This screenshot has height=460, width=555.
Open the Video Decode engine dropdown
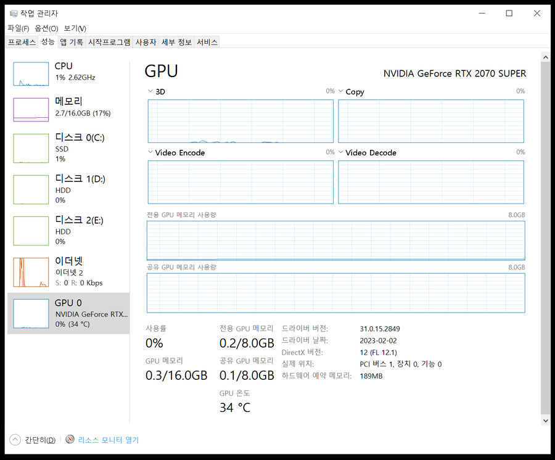coord(340,152)
